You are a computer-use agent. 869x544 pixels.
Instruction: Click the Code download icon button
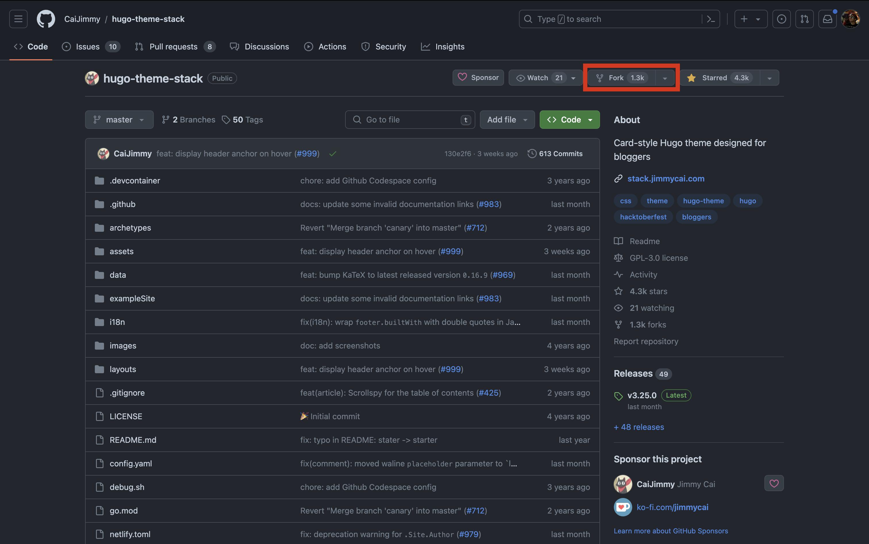569,119
